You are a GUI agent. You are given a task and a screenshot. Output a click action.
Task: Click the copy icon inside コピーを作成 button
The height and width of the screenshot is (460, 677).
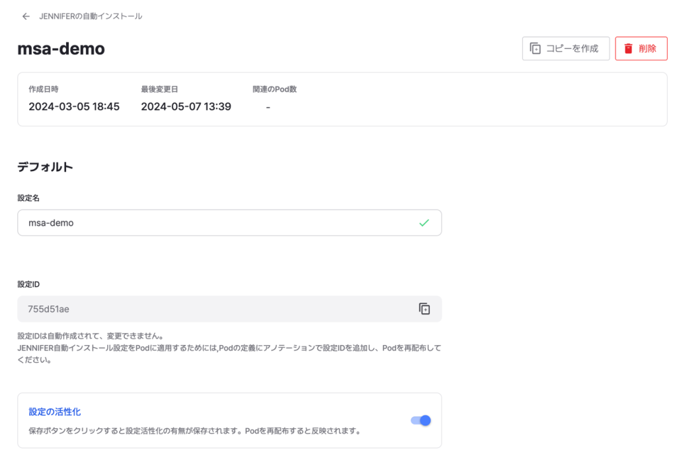pyautogui.click(x=536, y=48)
